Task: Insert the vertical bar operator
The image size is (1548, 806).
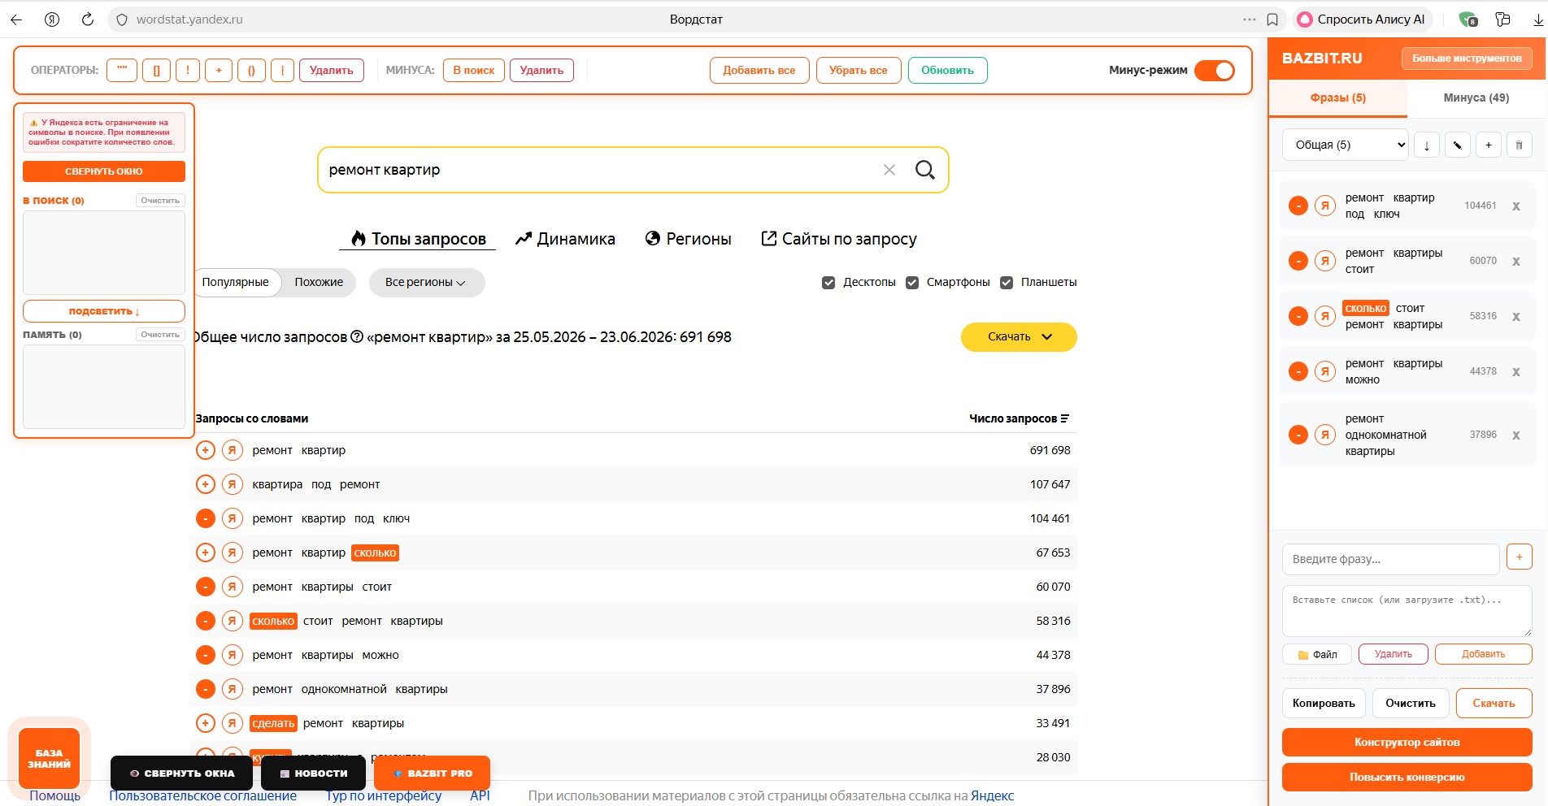Action: pos(282,71)
